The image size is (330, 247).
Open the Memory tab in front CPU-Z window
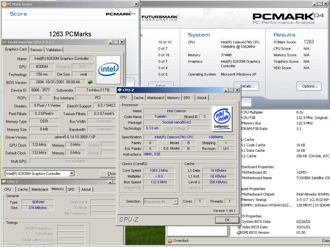173,98
